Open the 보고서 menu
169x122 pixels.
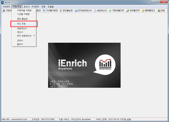coord(26,6)
